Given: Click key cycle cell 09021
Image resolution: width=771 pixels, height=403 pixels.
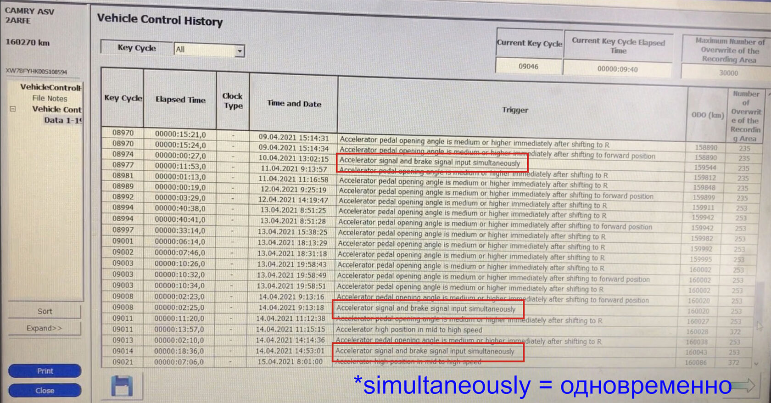Looking at the screenshot, I should click(123, 362).
